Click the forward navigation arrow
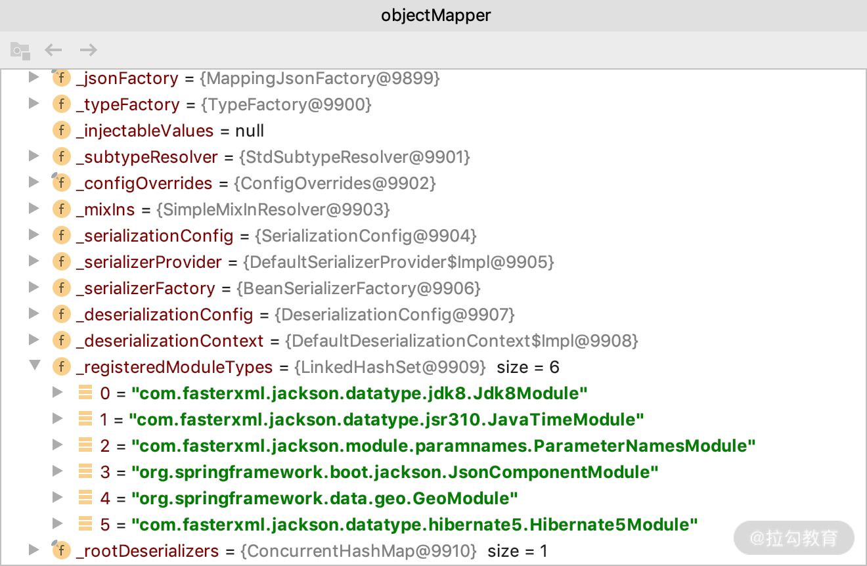The height and width of the screenshot is (566, 867). (89, 50)
